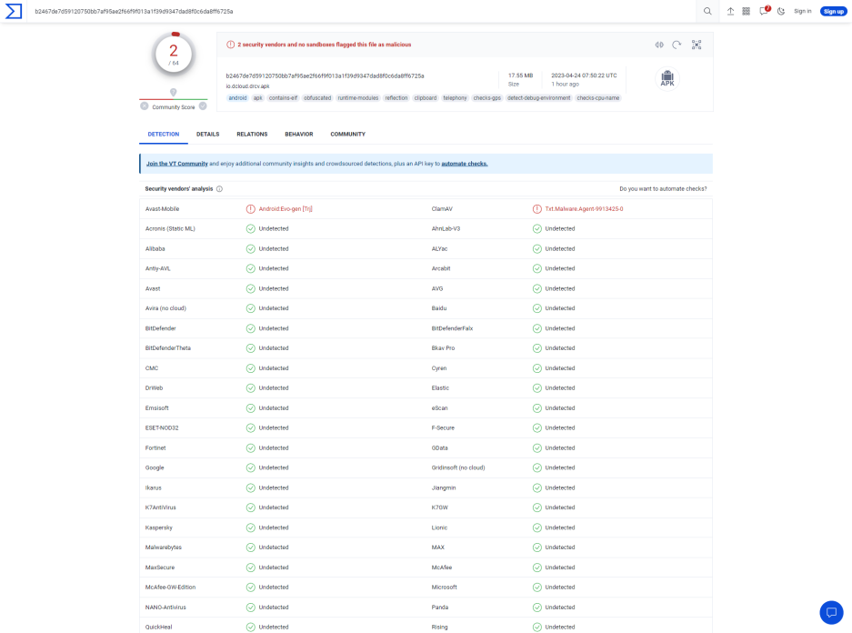
Task: Select the android tag
Action: click(237, 98)
